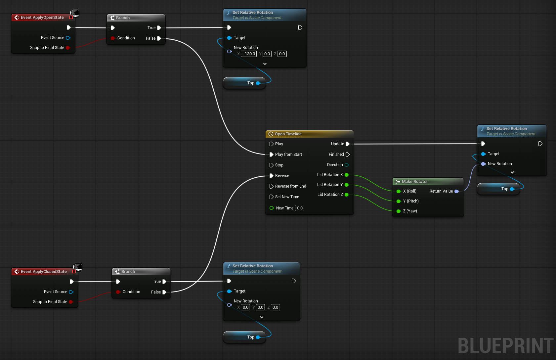
Task: Click the f icon on rightmost Set Relative Rotation
Action: pyautogui.click(x=483, y=128)
